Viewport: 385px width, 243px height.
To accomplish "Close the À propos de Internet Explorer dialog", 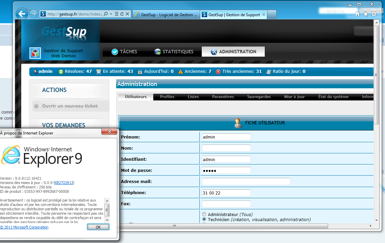I will tap(109, 131).
